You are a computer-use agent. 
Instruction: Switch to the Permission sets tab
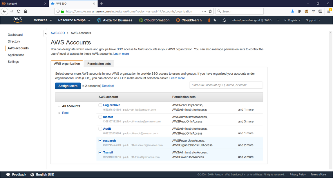[x=99, y=64]
